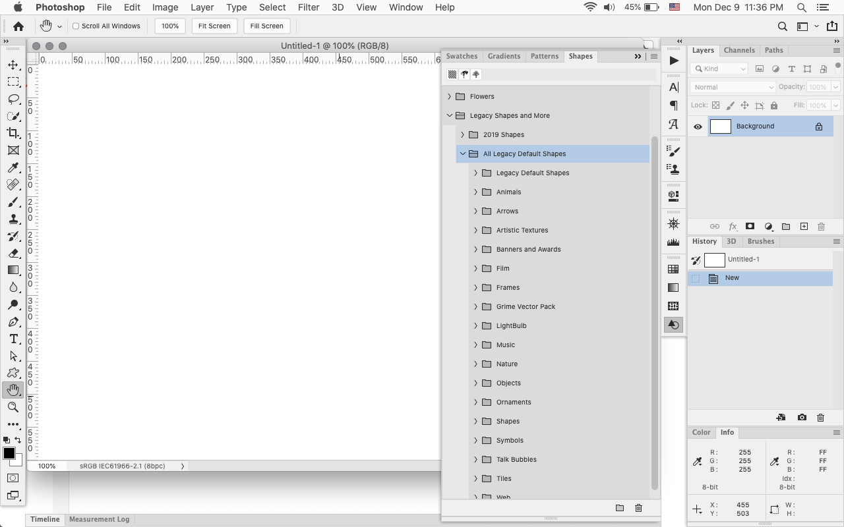
Task: Select the Move tool
Action: click(13, 65)
